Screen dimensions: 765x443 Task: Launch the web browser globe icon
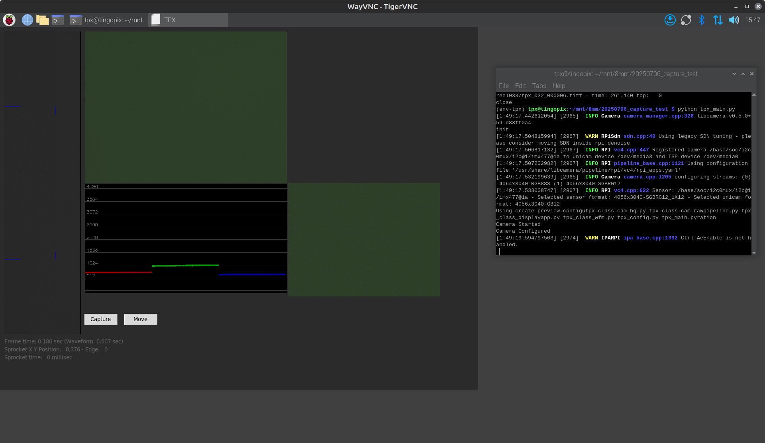pos(27,20)
